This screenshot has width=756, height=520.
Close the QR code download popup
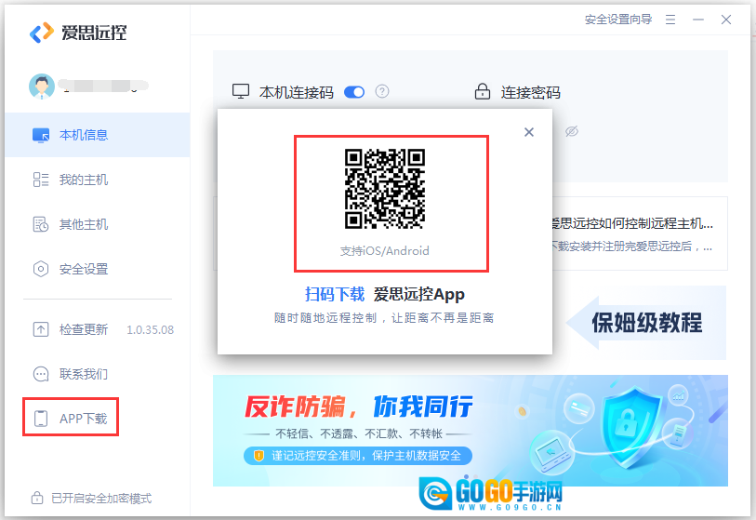pyautogui.click(x=529, y=132)
